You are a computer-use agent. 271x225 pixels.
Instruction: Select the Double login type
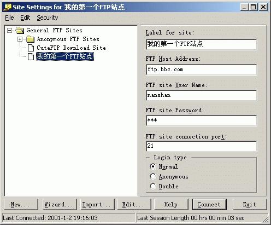click(x=153, y=186)
